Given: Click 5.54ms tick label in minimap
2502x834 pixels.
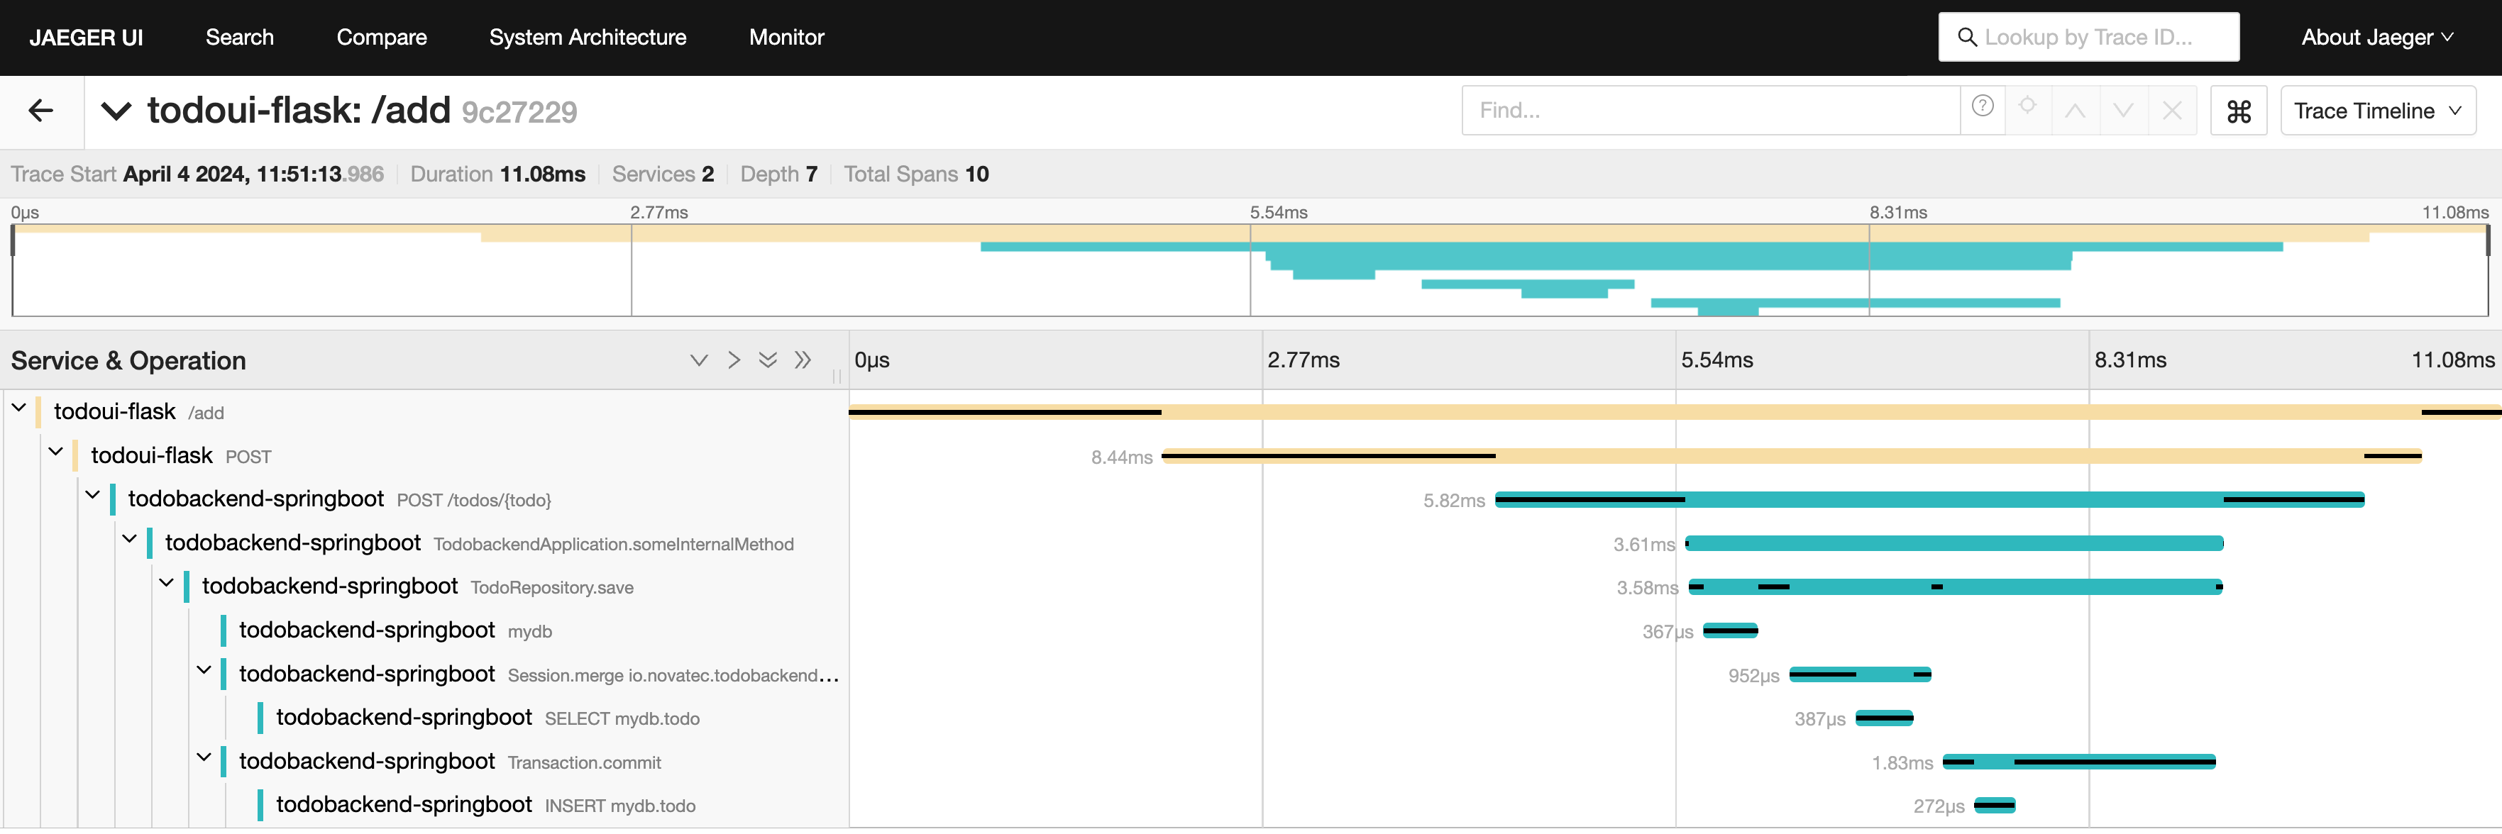Looking at the screenshot, I should click(1278, 213).
